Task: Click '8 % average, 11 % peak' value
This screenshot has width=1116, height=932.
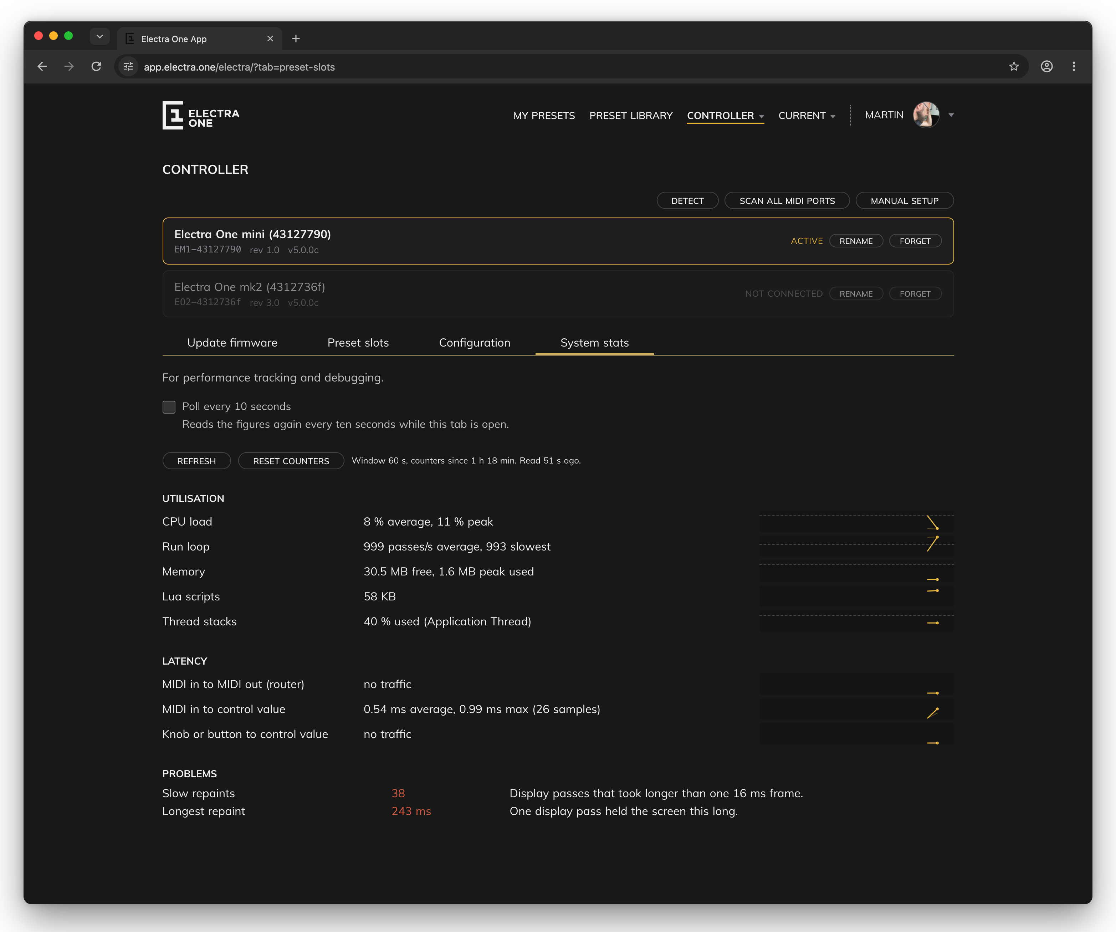Action: 428,522
